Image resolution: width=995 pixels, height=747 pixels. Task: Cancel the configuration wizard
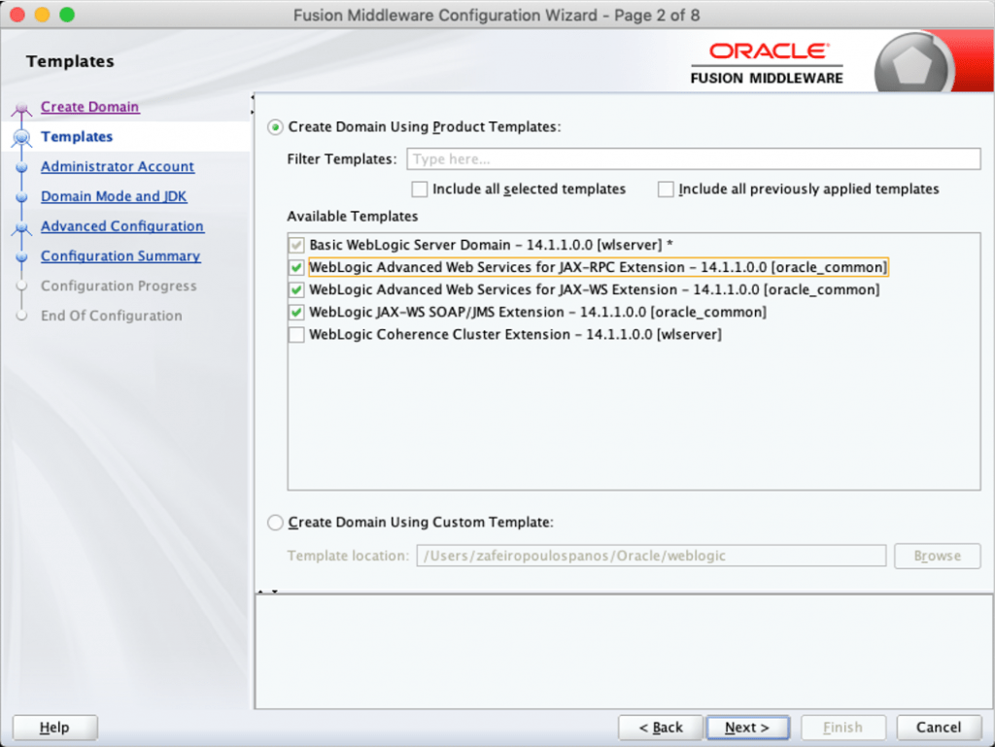(939, 728)
